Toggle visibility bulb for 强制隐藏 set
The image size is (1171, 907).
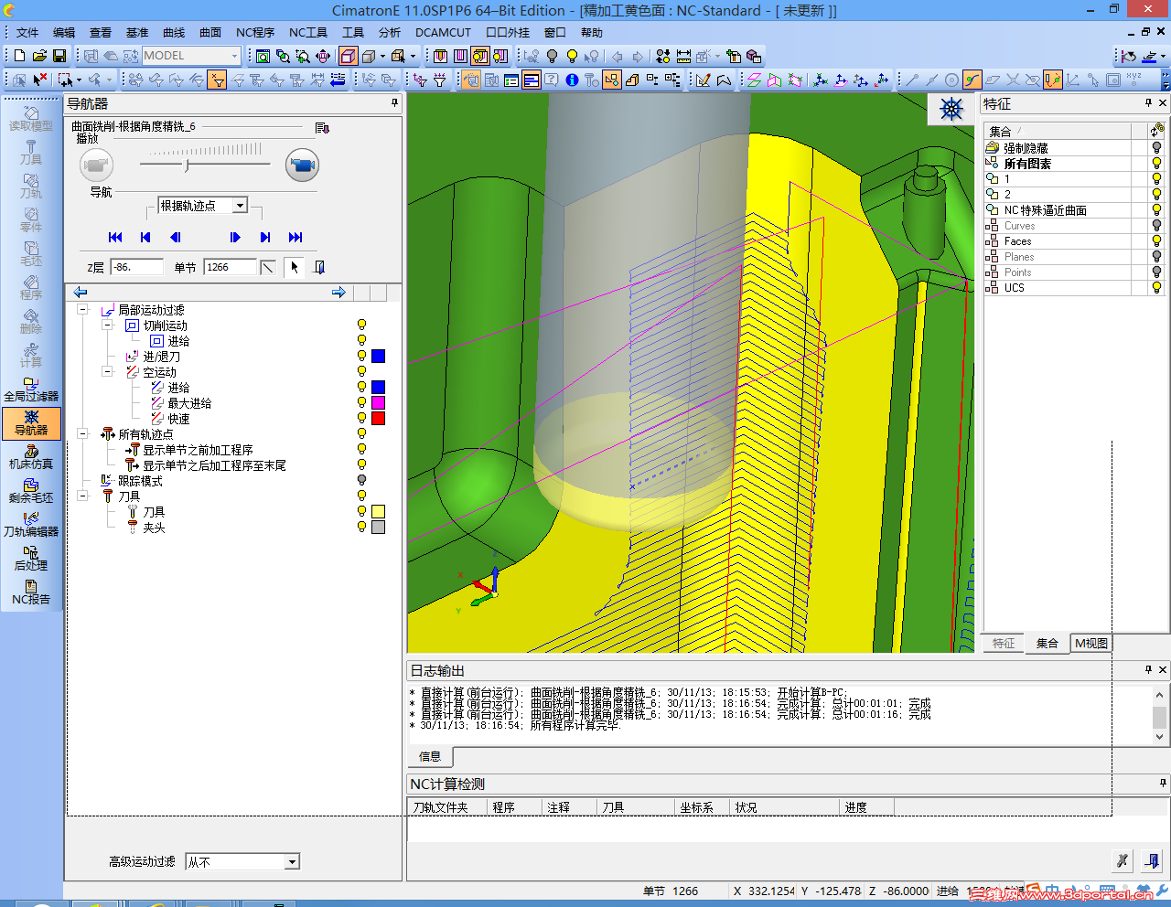coord(1156,148)
